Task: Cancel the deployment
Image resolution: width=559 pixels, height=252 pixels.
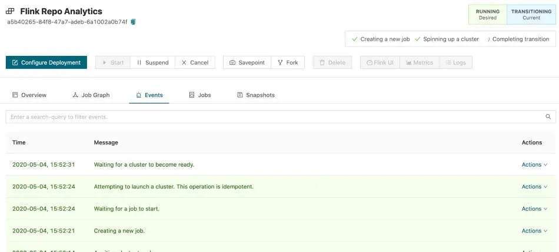Action: pyautogui.click(x=195, y=62)
